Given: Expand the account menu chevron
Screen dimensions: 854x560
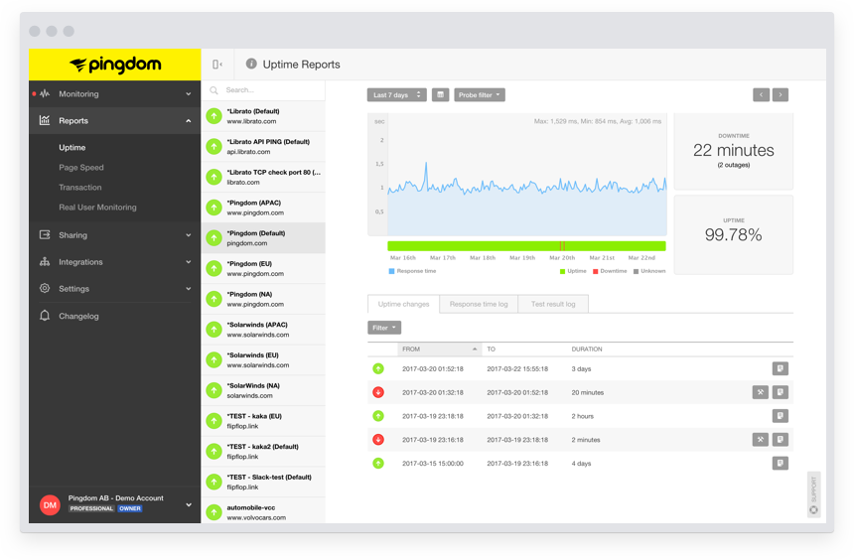Looking at the screenshot, I should pos(189,504).
